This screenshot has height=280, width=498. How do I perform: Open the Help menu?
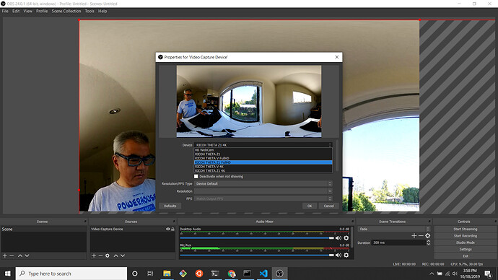(x=102, y=11)
